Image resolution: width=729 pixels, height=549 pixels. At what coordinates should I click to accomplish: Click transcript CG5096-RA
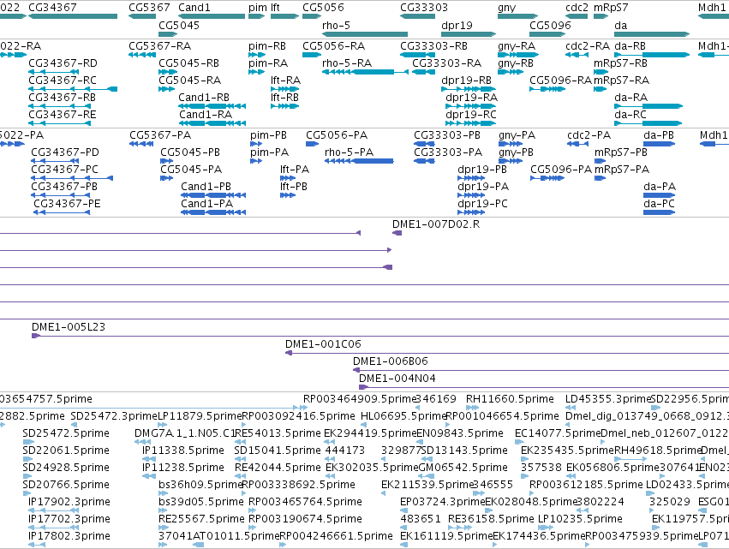point(547,89)
